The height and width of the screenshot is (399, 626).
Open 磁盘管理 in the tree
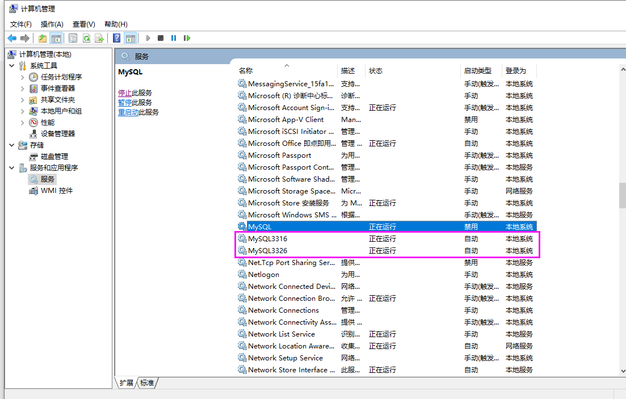tap(54, 157)
